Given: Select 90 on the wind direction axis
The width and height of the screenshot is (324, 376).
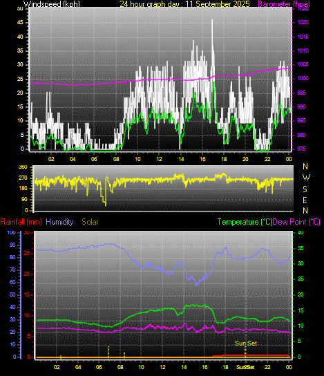Looking at the screenshot, I should point(24,200).
